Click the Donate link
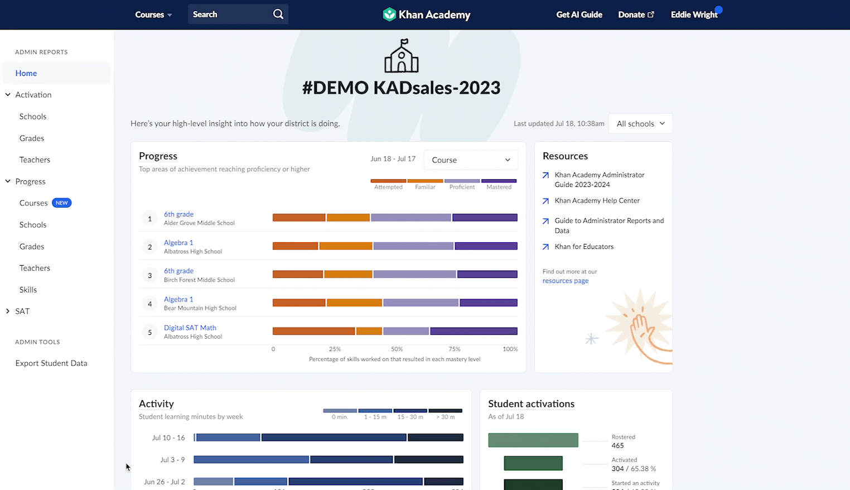The width and height of the screenshot is (850, 490). (631, 15)
